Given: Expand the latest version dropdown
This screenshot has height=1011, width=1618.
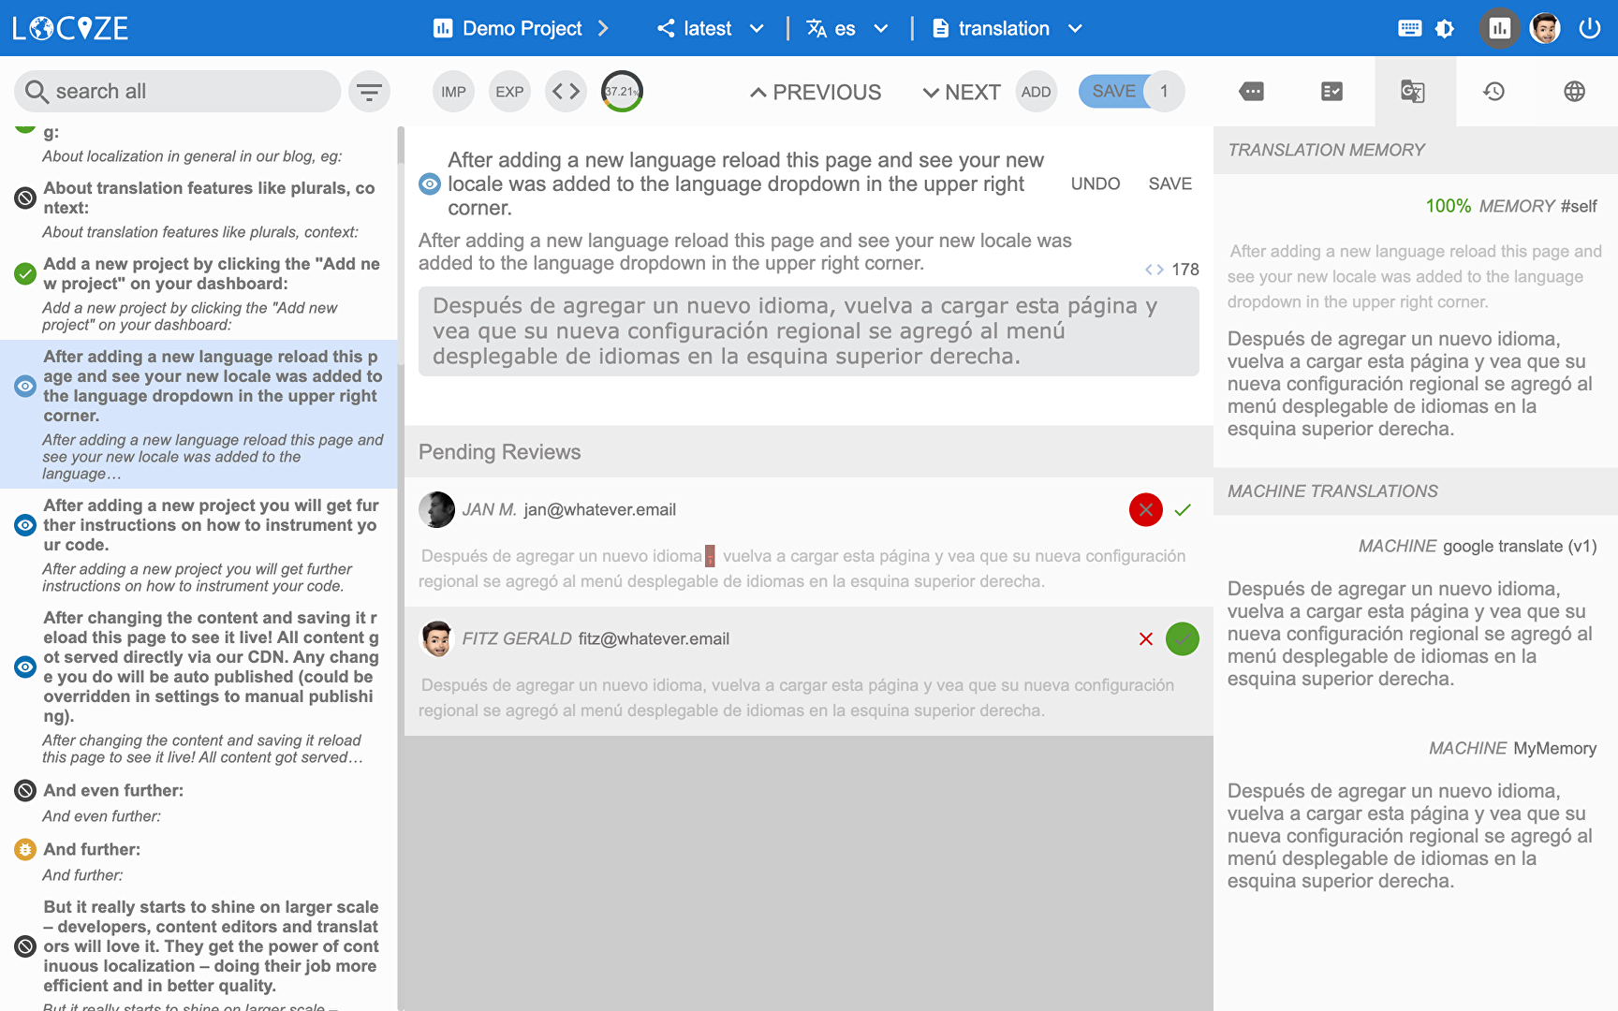Looking at the screenshot, I should (710, 28).
